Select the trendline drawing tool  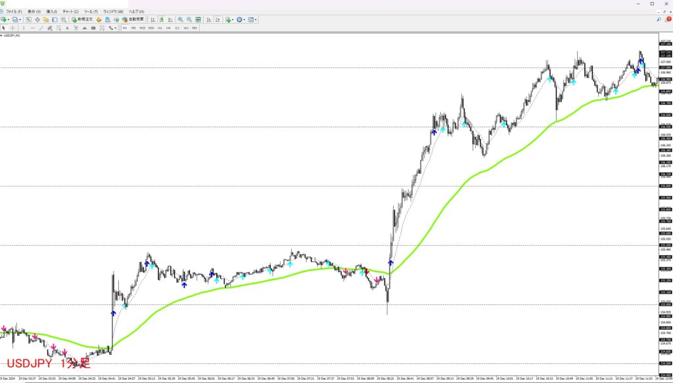[x=41, y=28]
